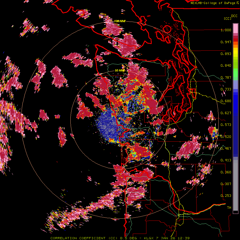
Task: Click the 0.680 legend value
Action: pyautogui.click(x=226, y=101)
